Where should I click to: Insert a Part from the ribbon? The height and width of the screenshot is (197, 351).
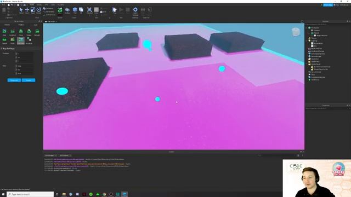pyautogui.click(x=75, y=10)
